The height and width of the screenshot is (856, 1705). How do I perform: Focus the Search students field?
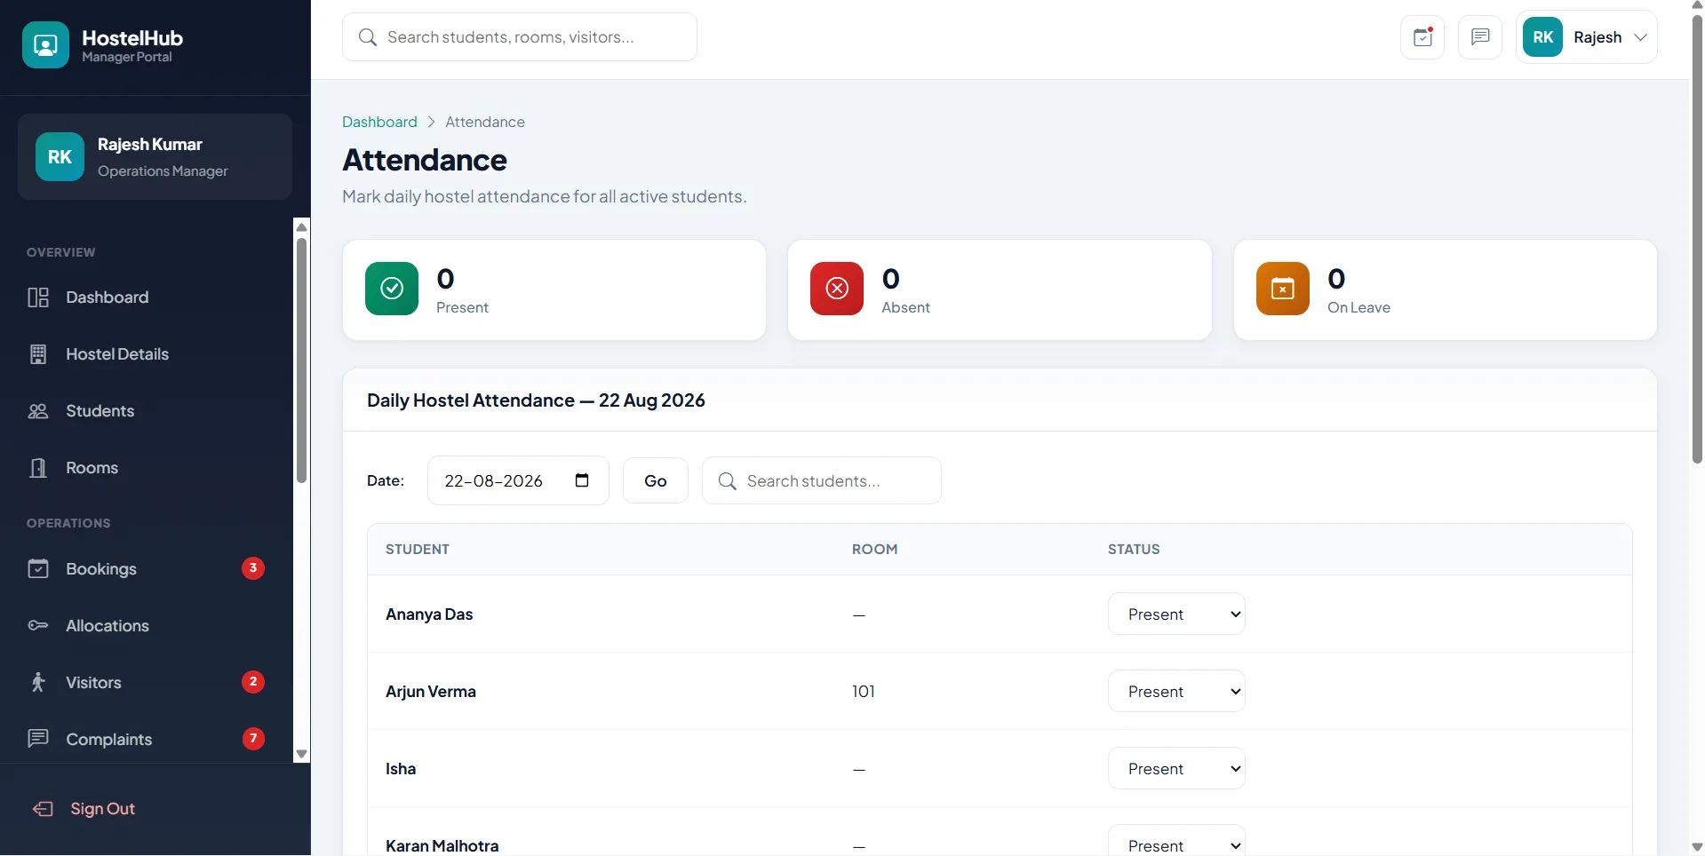pyautogui.click(x=822, y=480)
